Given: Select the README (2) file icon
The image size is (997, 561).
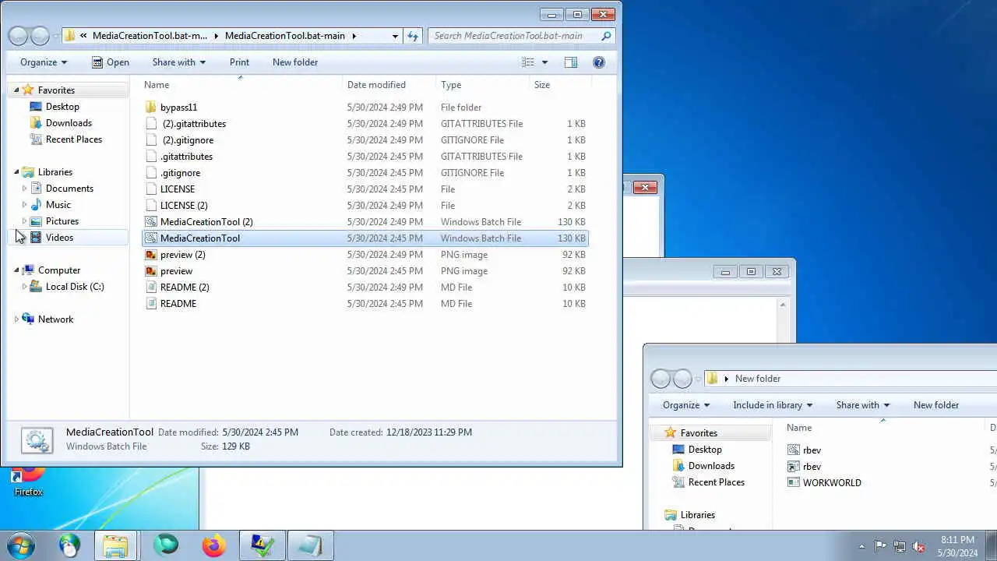Looking at the screenshot, I should 151,288.
